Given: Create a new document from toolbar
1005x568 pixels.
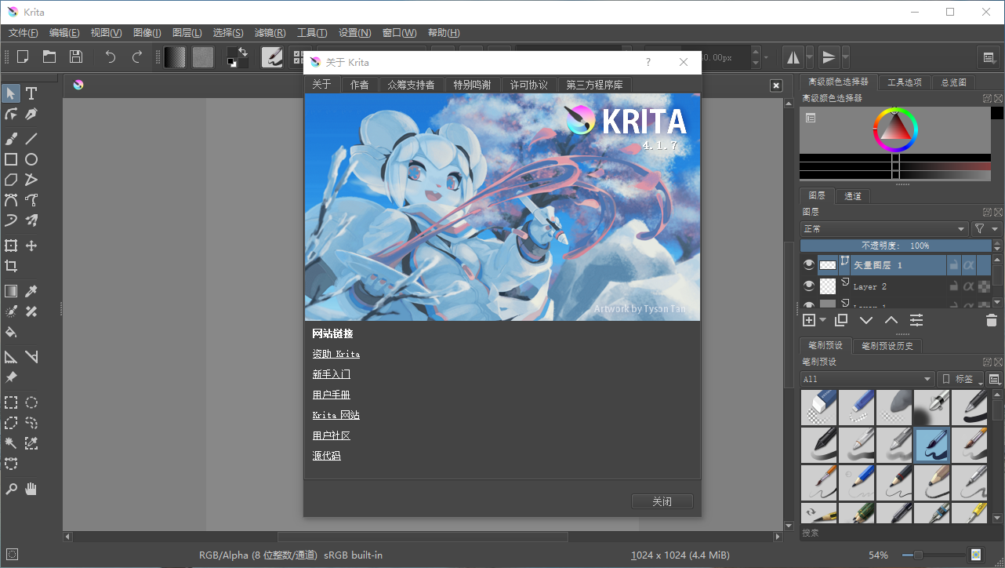Looking at the screenshot, I should pos(23,56).
